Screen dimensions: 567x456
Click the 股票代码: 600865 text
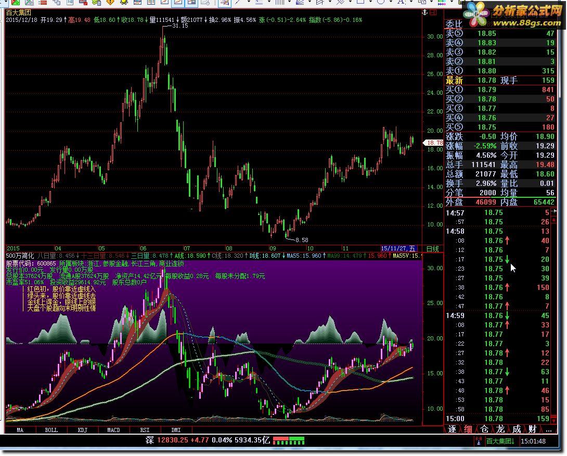[31, 263]
